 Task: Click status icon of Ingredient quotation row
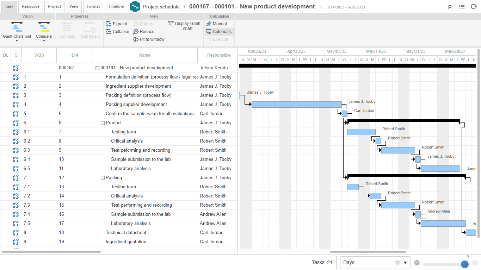pos(16,242)
